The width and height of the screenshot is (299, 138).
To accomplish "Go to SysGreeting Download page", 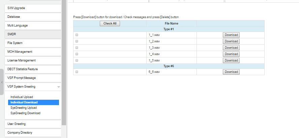I will point(25,113).
